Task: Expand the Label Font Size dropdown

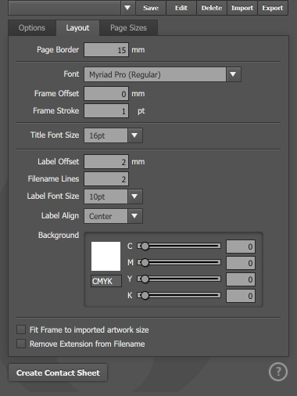Action: (x=134, y=196)
